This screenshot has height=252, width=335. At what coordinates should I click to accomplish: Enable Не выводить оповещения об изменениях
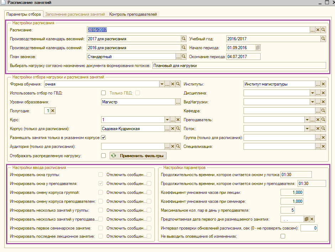tap(283, 236)
